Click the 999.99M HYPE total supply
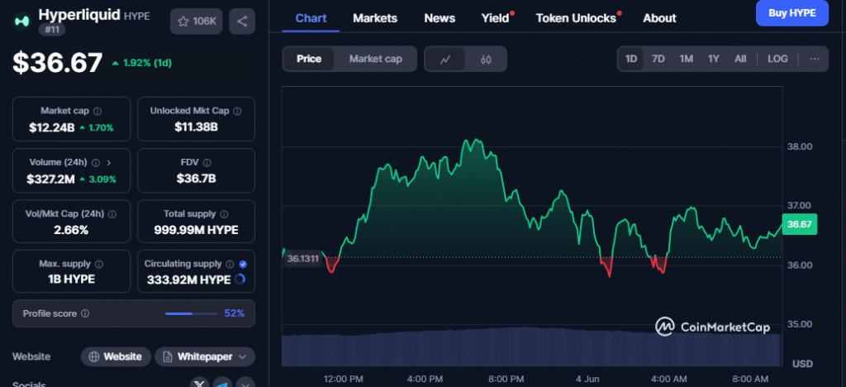The height and width of the screenshot is (387, 846). [197, 231]
